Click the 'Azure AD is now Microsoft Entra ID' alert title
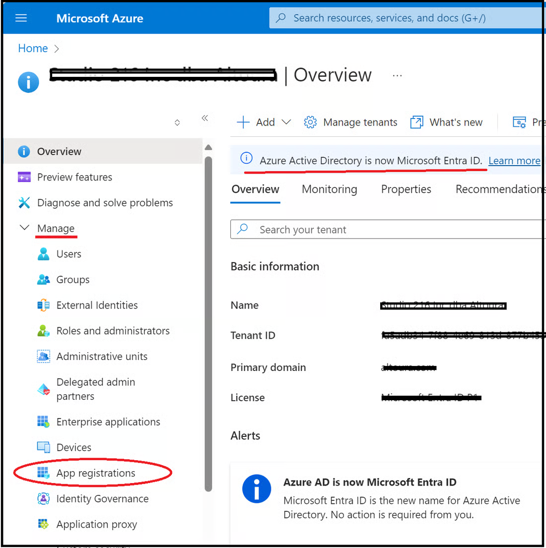546x548 pixels. coord(370,483)
